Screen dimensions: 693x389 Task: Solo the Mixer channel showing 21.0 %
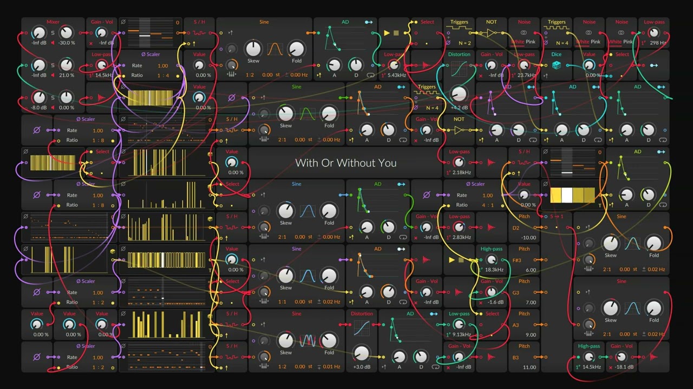coord(53,65)
